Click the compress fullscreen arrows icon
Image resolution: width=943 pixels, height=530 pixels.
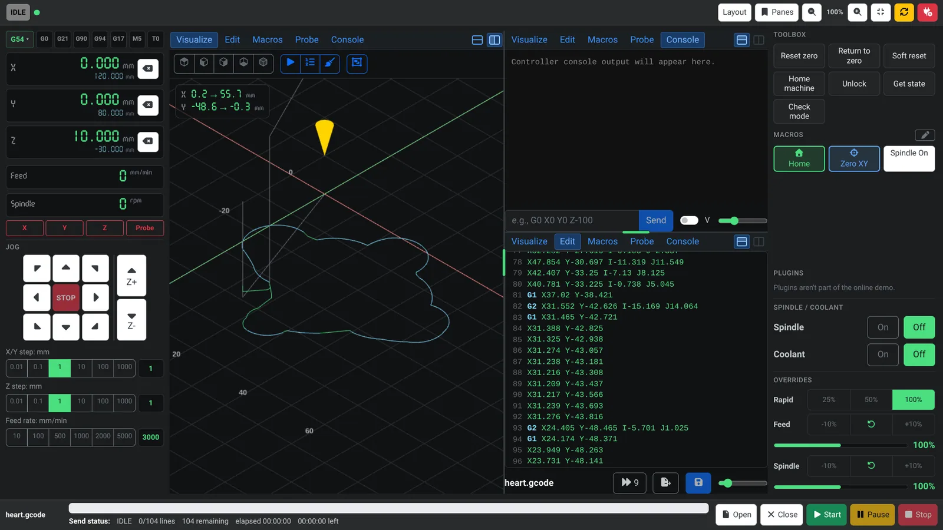(x=881, y=12)
